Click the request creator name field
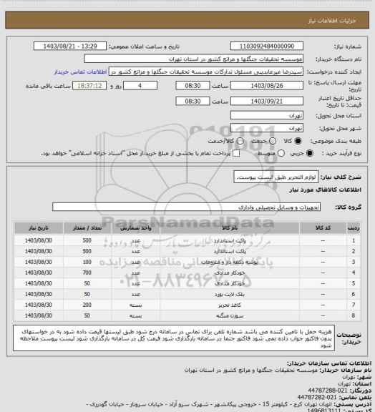The image size is (375, 412). 206,72
